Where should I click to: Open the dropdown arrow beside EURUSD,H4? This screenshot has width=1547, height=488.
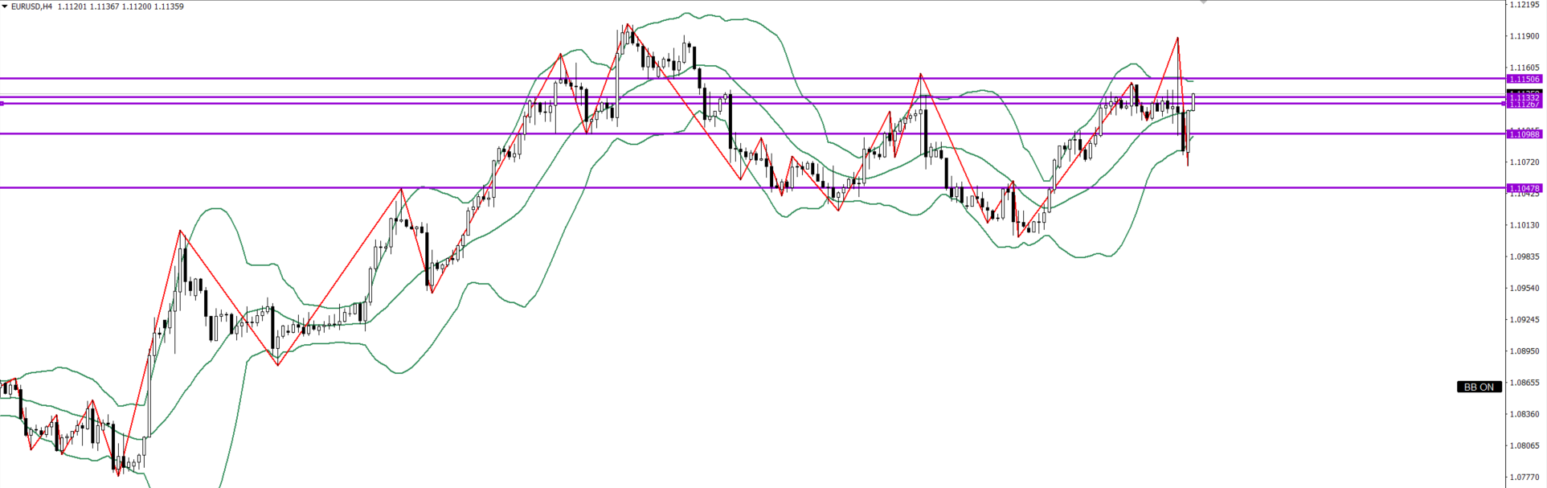5,6
